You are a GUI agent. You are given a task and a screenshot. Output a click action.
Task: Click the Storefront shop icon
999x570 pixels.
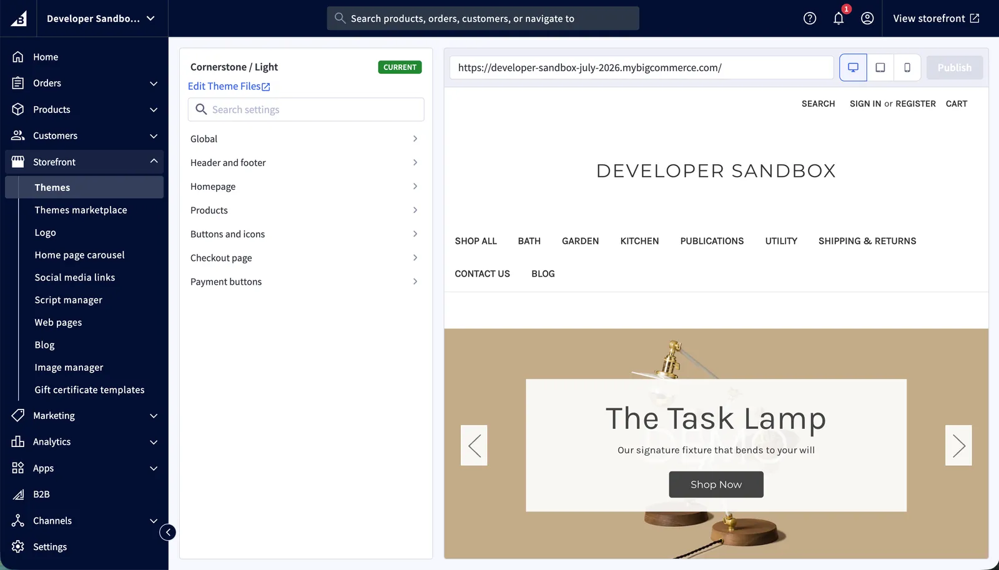click(x=18, y=162)
